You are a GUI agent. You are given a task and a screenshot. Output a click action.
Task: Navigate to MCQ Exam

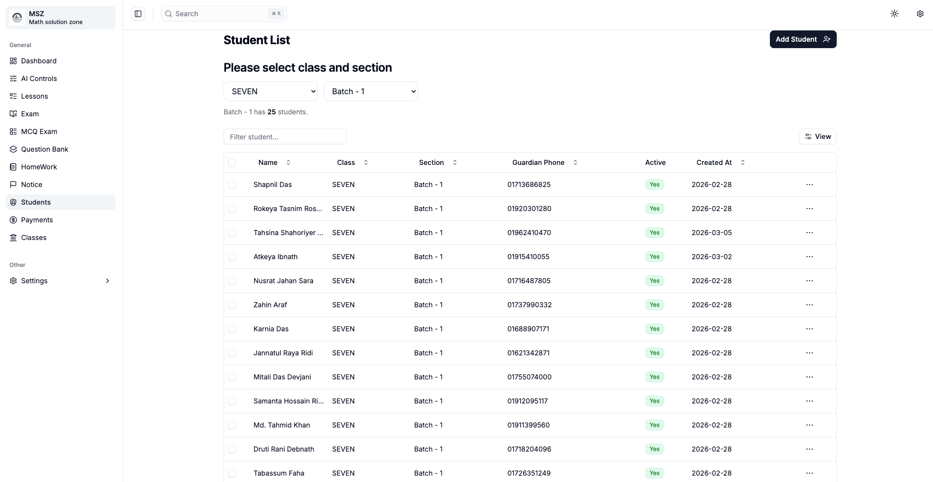pos(60,132)
